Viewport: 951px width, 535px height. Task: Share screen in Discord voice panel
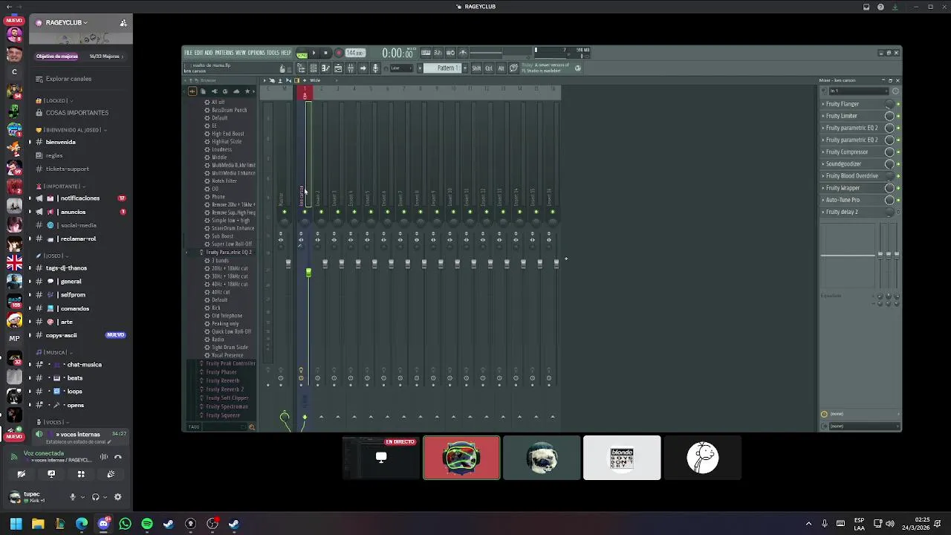(51, 474)
